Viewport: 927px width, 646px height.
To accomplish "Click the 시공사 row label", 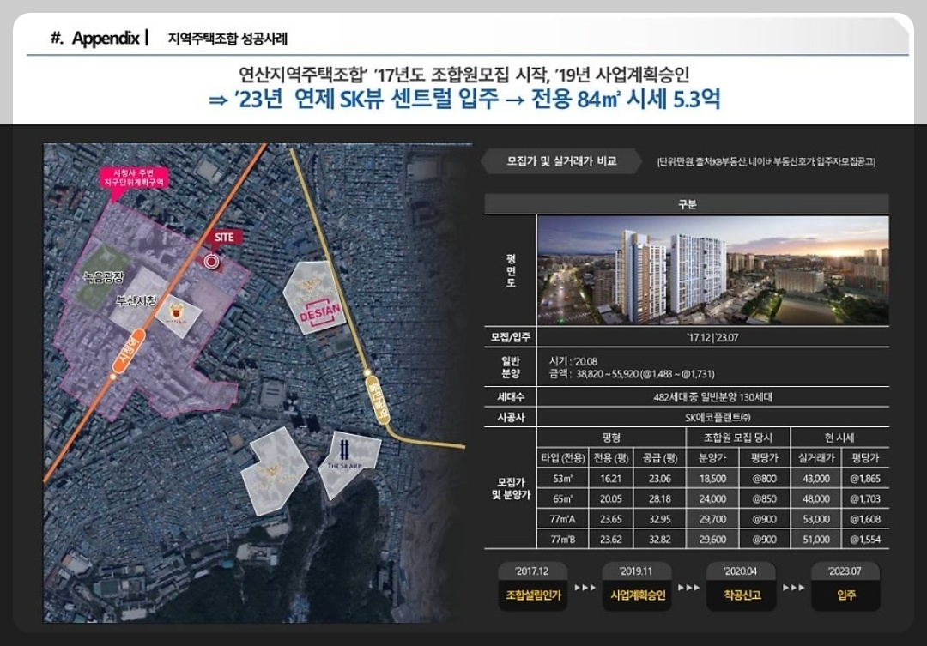I will [511, 417].
